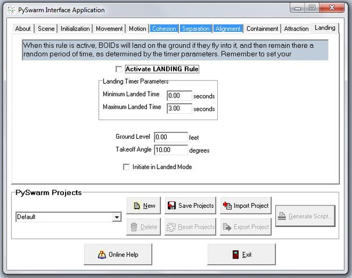Click the Reset Projects refresh icon
Viewport: 352px width, 278px height.
[x=171, y=227]
